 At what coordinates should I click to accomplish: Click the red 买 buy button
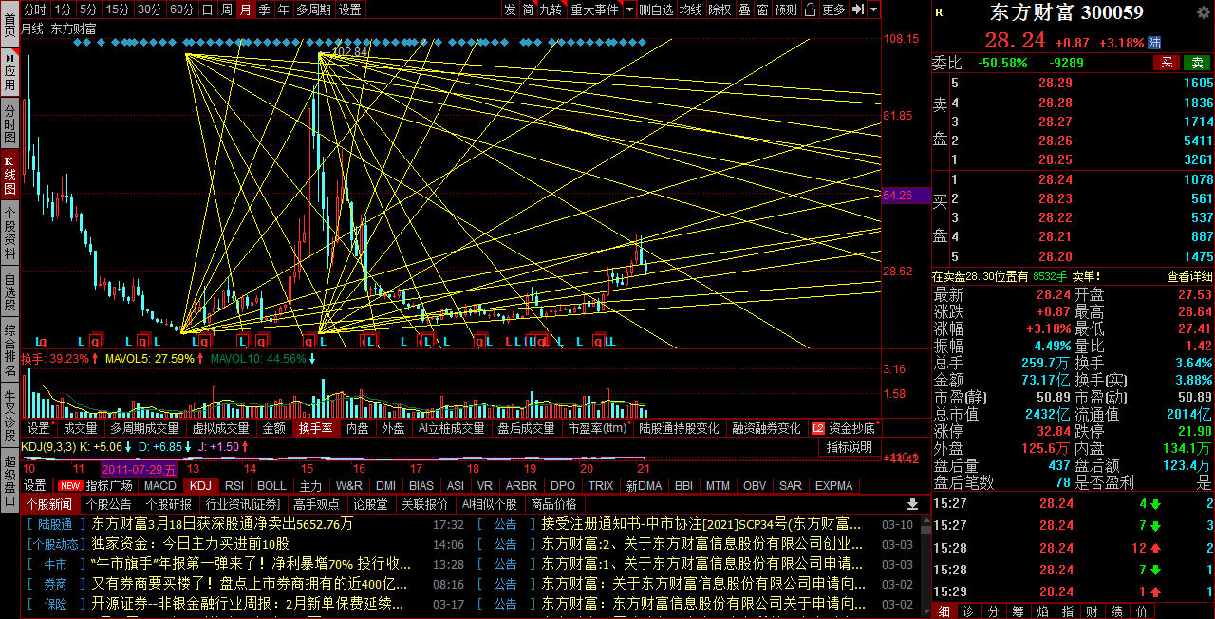[x=1167, y=63]
